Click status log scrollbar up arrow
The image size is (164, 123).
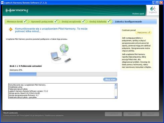[116, 85]
